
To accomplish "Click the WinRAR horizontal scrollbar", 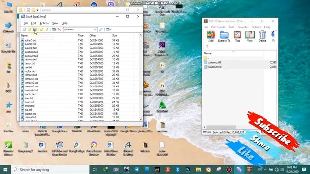I will pyautogui.click(x=221, y=127).
